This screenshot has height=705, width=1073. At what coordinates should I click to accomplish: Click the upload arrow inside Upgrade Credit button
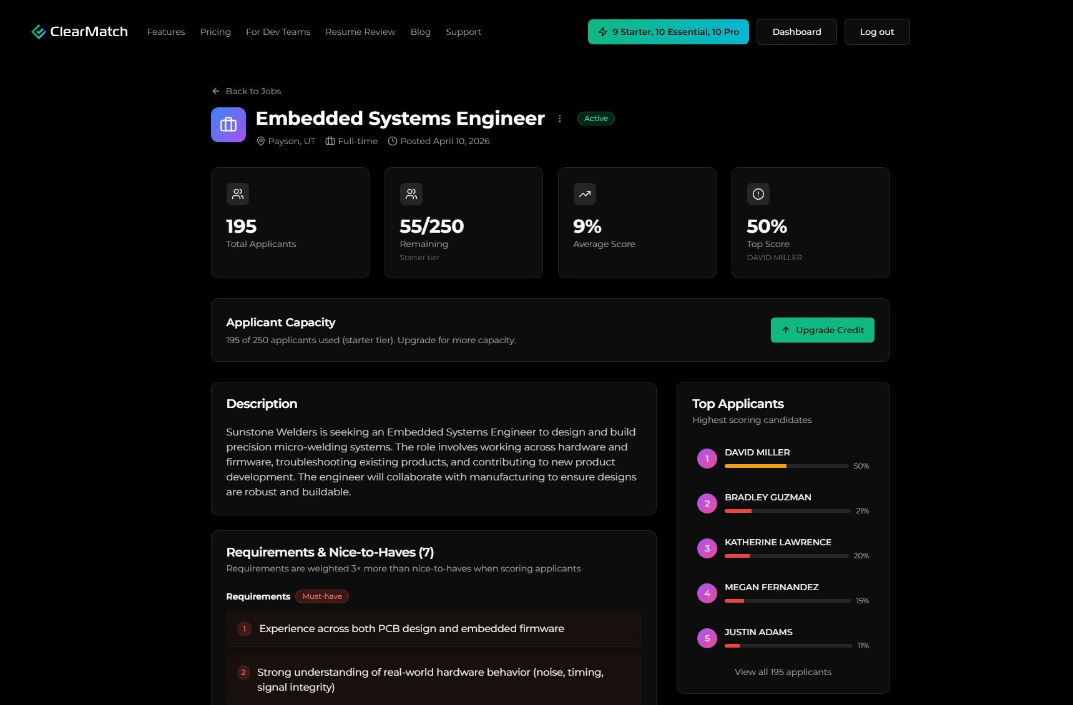pyautogui.click(x=785, y=330)
